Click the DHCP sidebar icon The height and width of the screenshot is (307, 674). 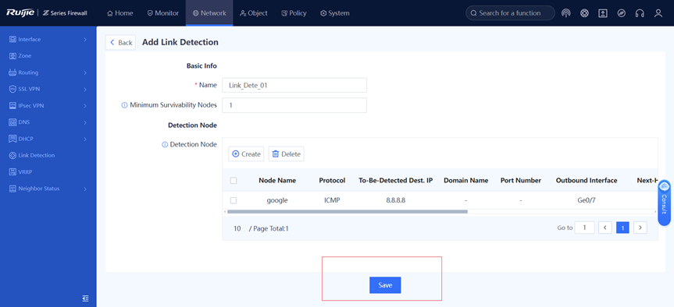[x=12, y=139]
